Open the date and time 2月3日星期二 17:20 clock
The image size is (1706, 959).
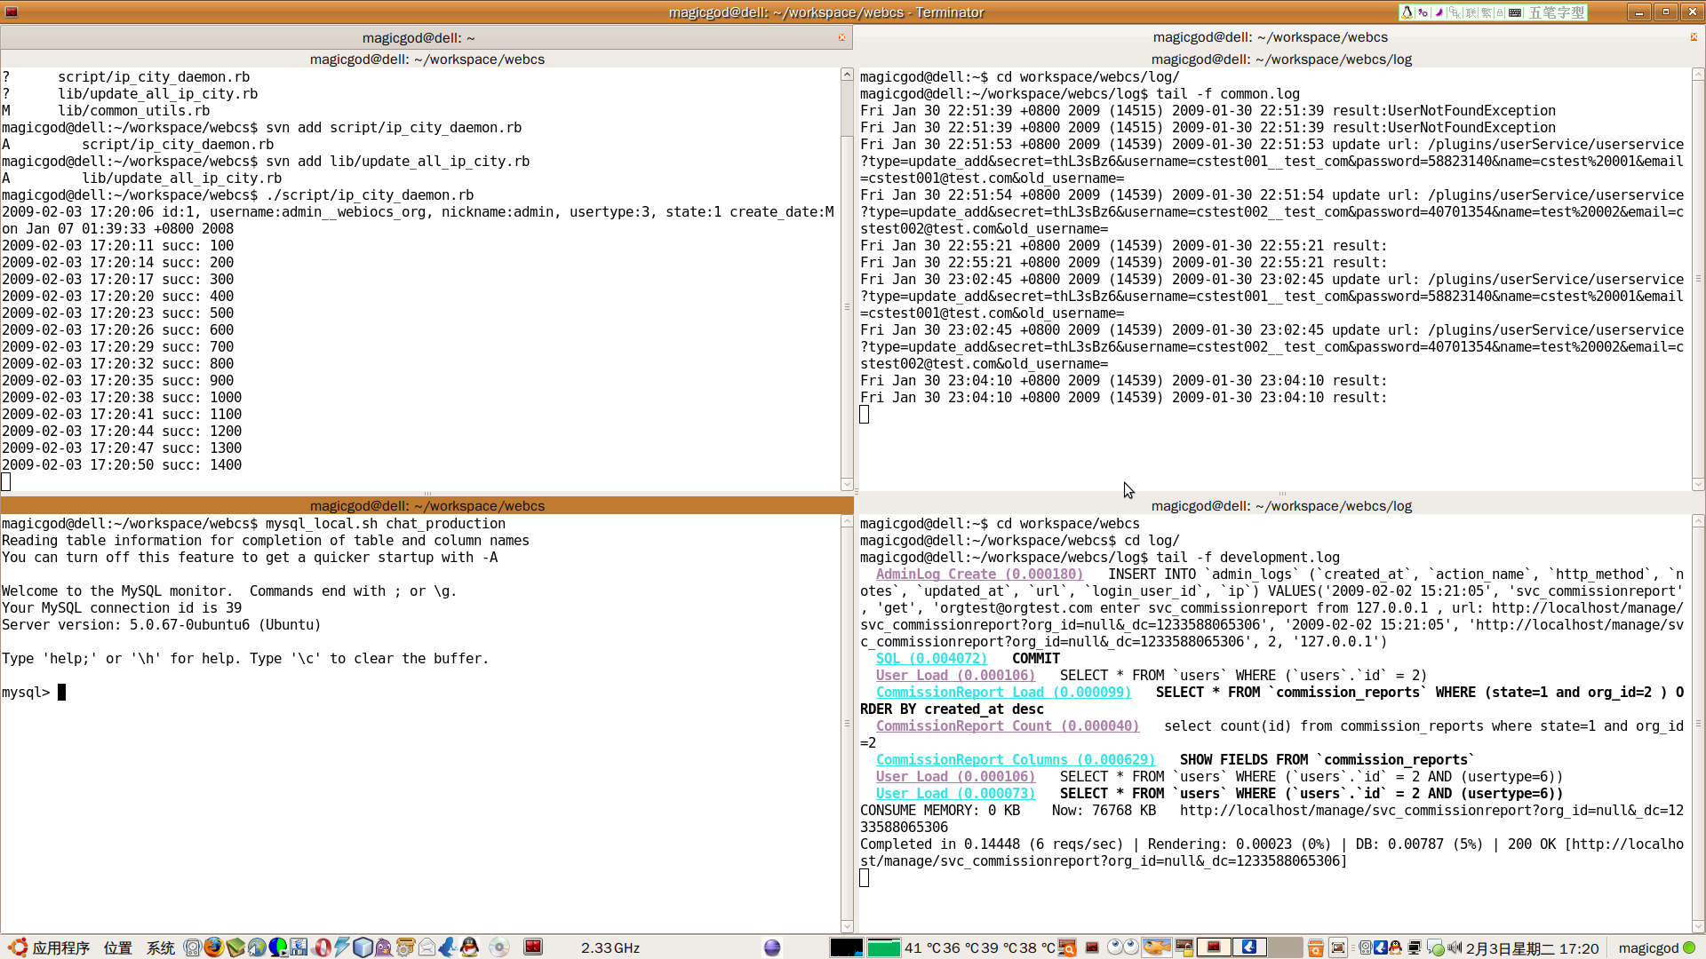[1532, 947]
